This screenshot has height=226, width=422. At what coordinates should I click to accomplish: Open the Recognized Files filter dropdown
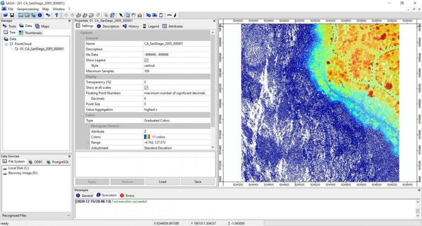pos(36,216)
